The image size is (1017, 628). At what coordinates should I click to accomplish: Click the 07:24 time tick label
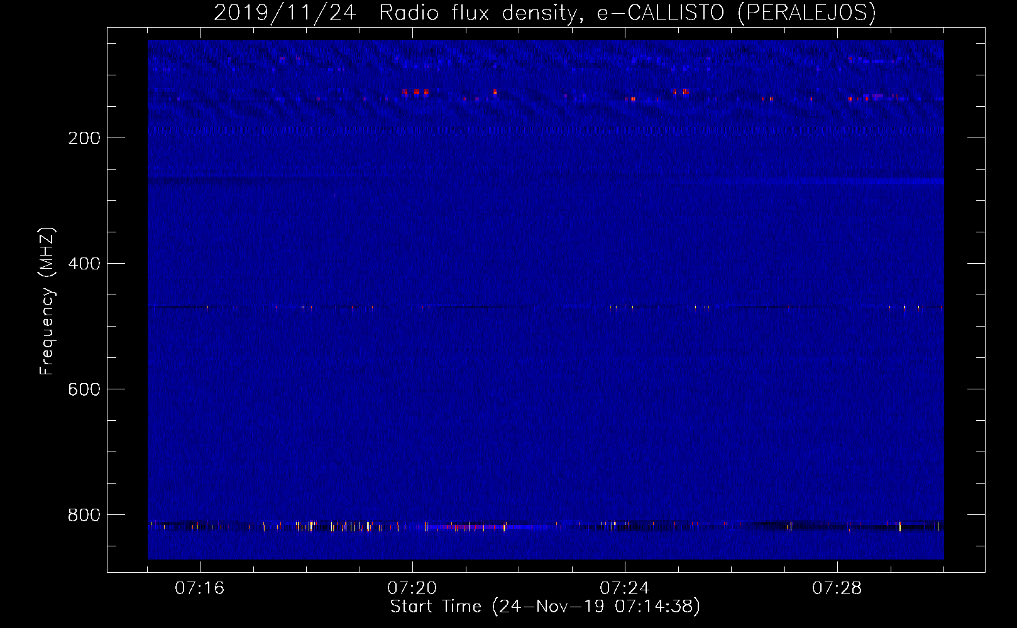625,588
